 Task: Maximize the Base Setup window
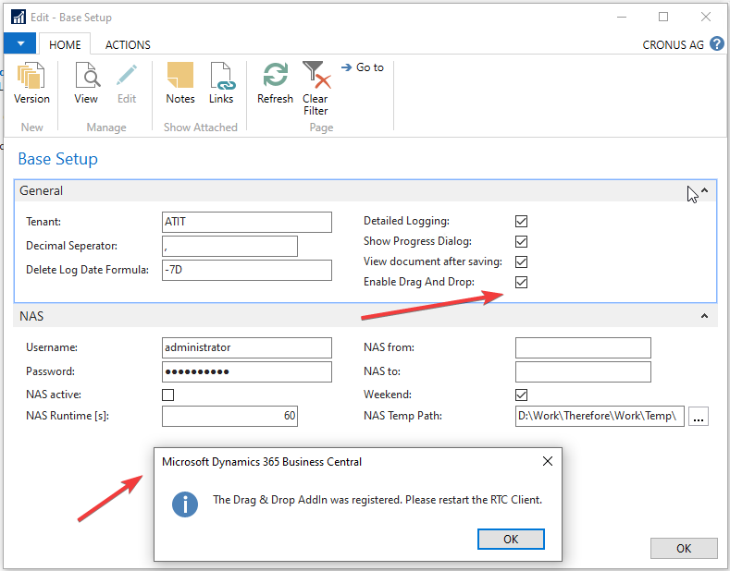663,18
